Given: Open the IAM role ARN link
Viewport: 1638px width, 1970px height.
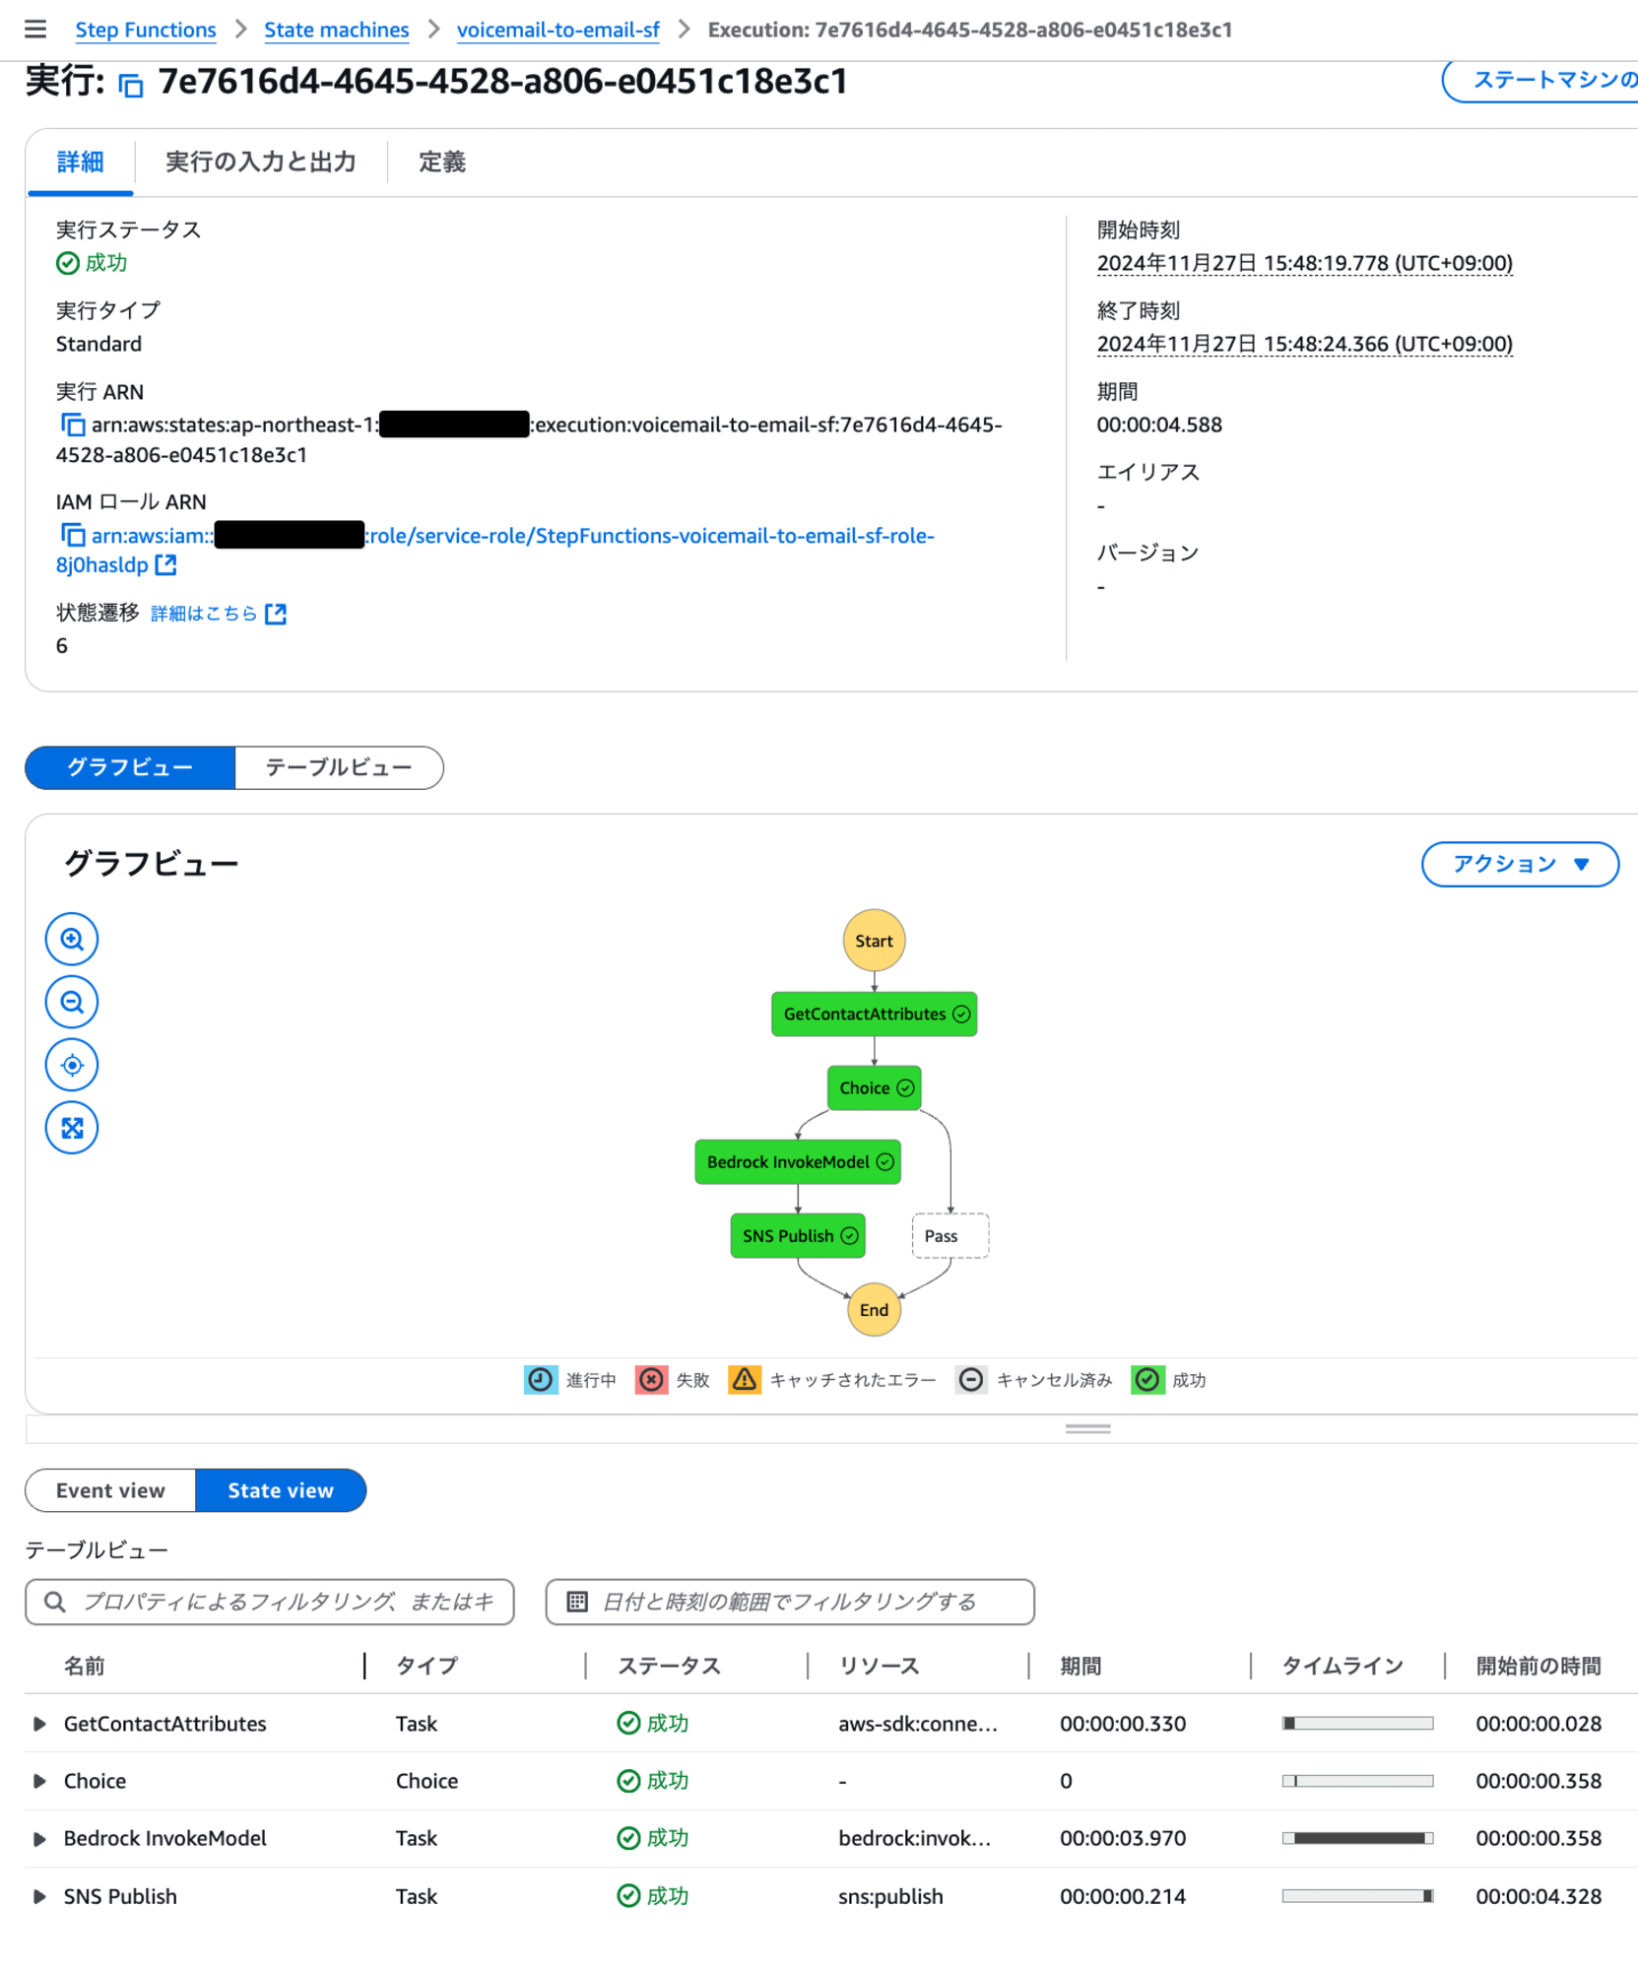Looking at the screenshot, I should pyautogui.click(x=494, y=550).
